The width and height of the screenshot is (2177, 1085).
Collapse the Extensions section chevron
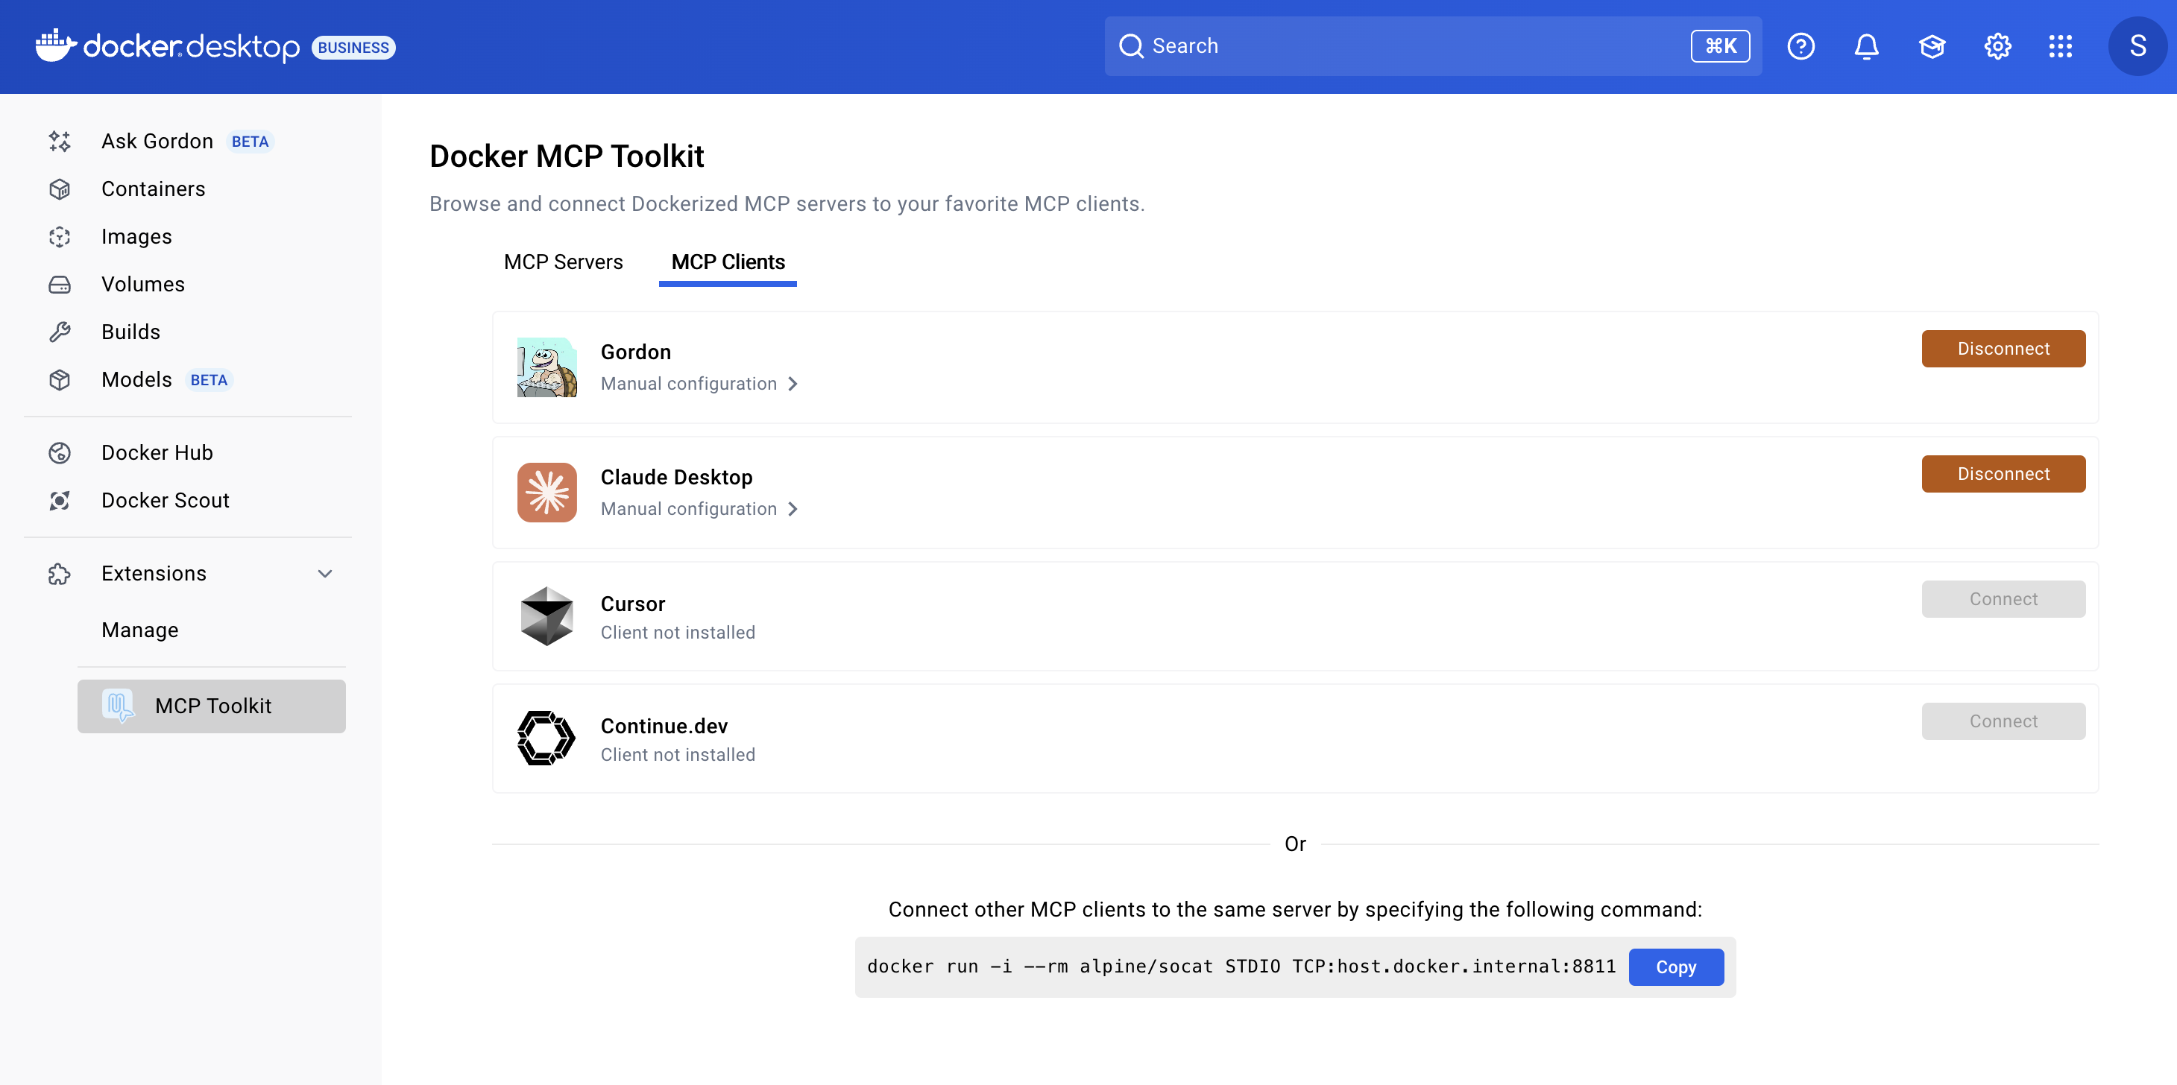tap(324, 574)
